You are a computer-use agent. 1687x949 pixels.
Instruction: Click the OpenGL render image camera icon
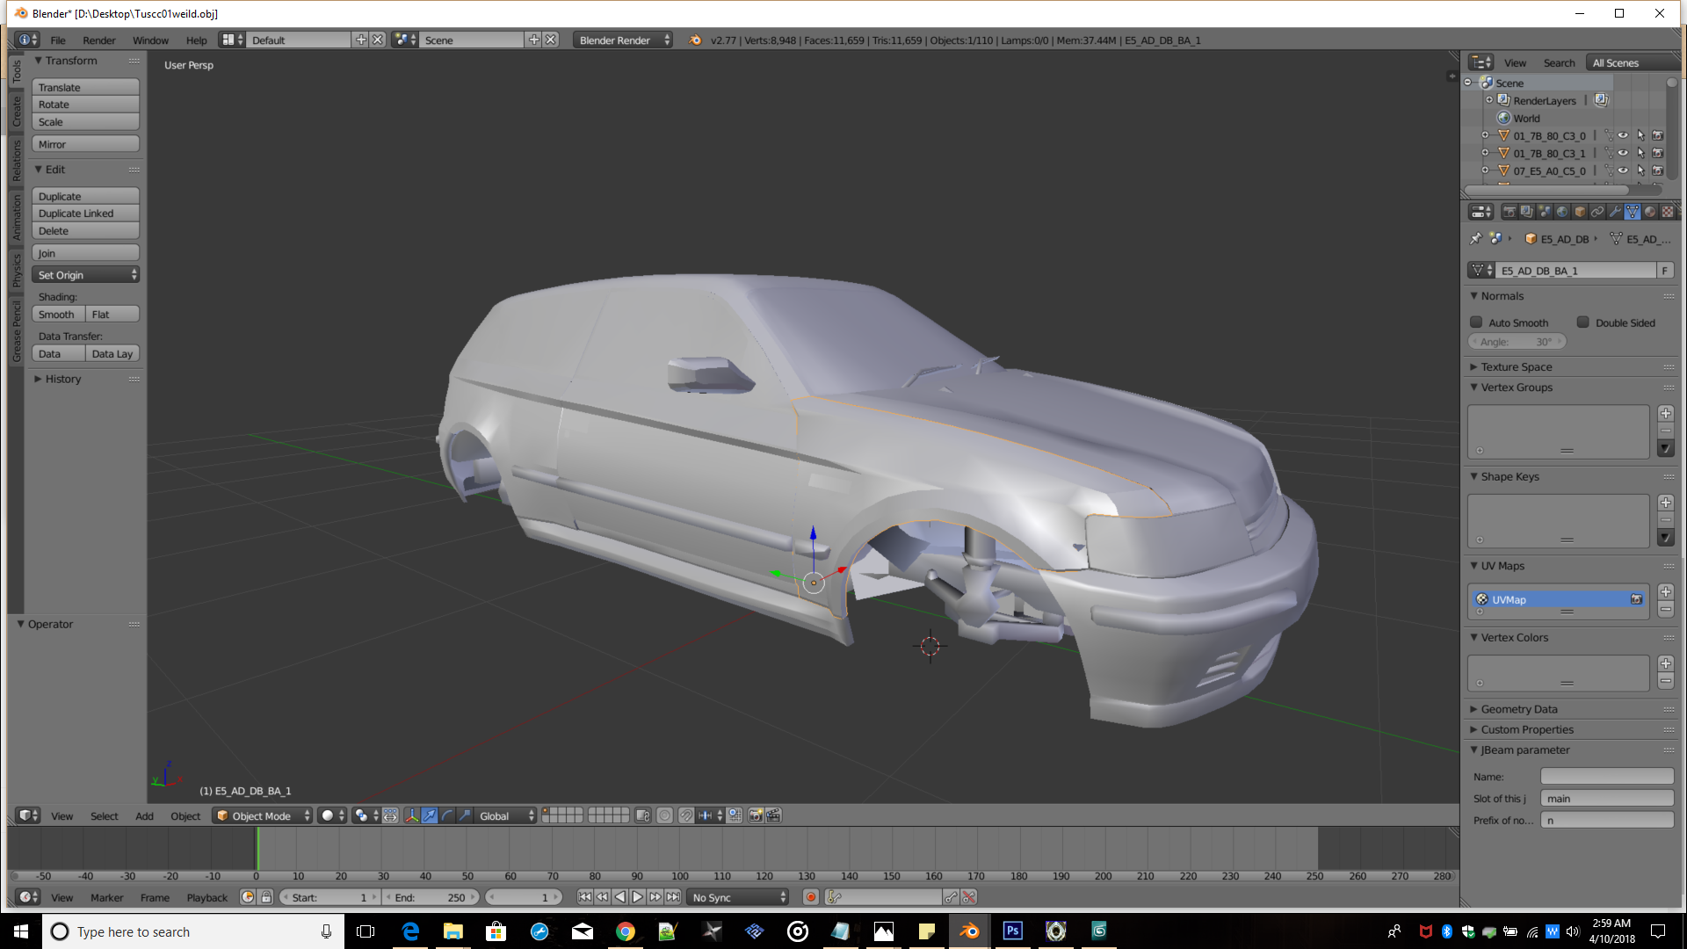pyautogui.click(x=756, y=815)
